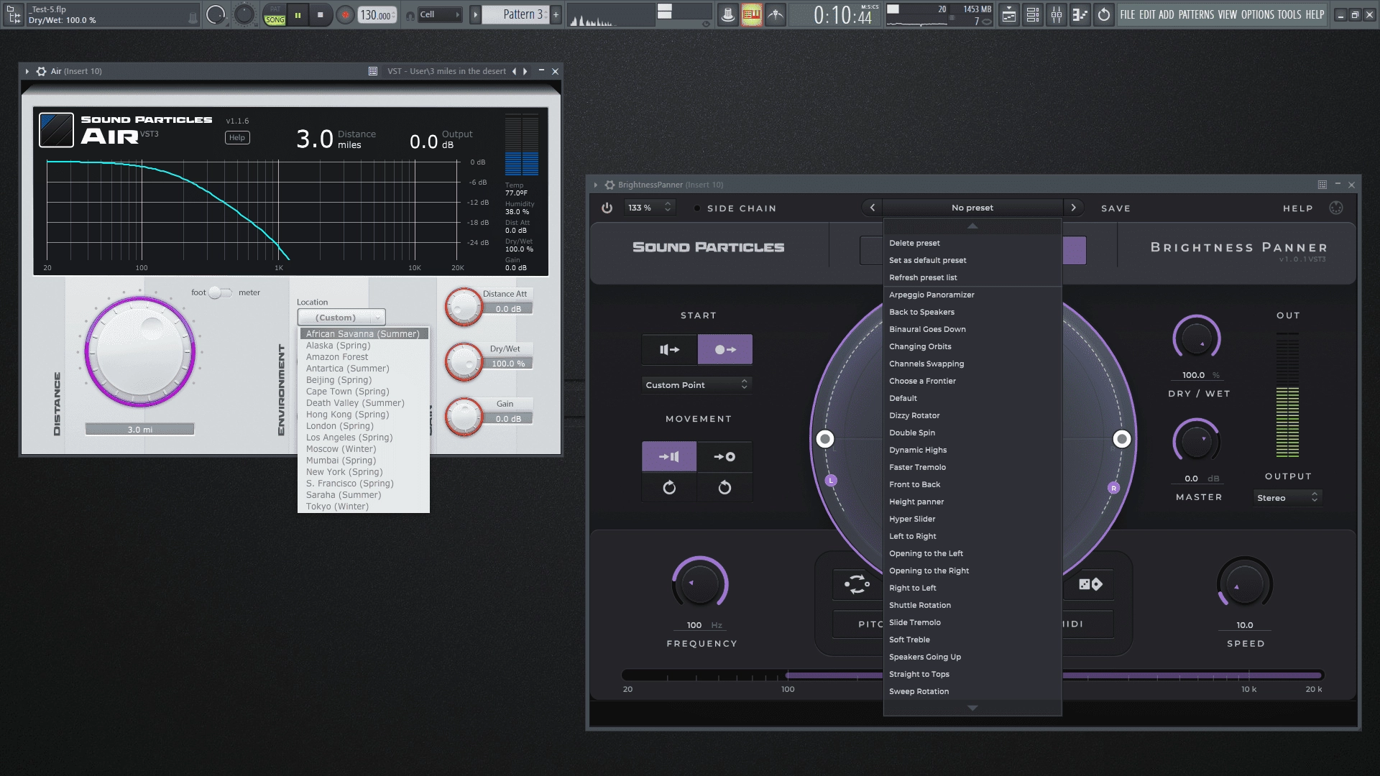Click the magnet snap icon beside Cell

410,15
